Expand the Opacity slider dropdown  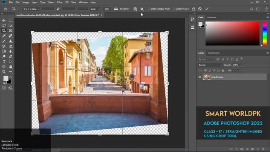[241, 65]
